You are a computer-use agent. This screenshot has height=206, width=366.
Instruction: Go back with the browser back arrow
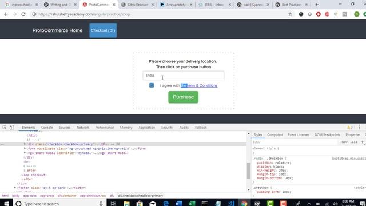[x=6, y=14]
